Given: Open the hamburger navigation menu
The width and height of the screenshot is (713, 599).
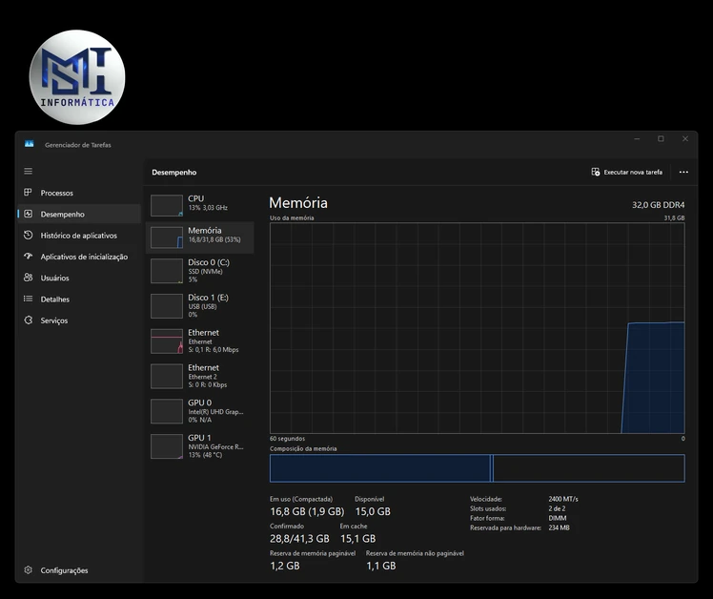Looking at the screenshot, I should coord(29,171).
